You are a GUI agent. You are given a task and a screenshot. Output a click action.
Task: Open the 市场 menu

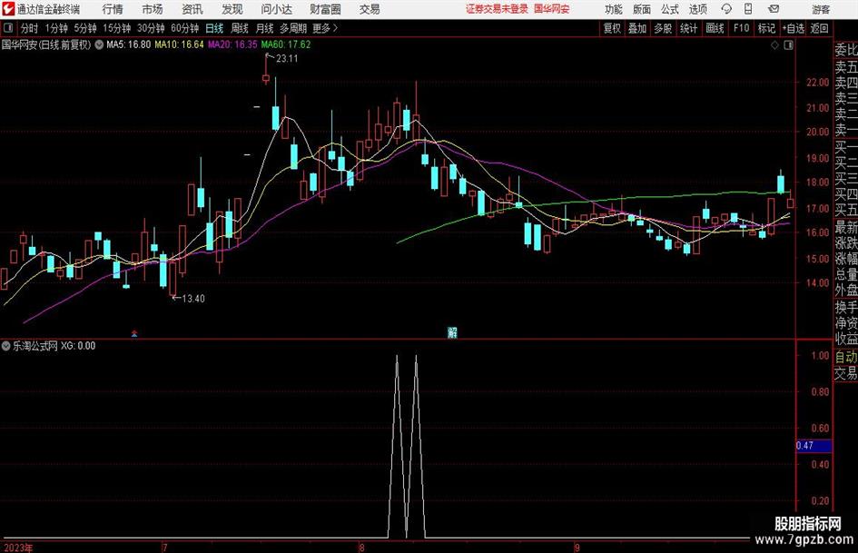[153, 9]
